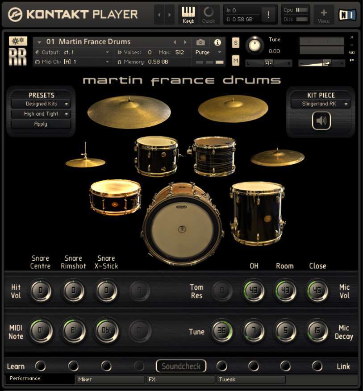The image size is (363, 391).
Task: Toggle Learn for Snare X-Stick
Action: click(x=106, y=366)
